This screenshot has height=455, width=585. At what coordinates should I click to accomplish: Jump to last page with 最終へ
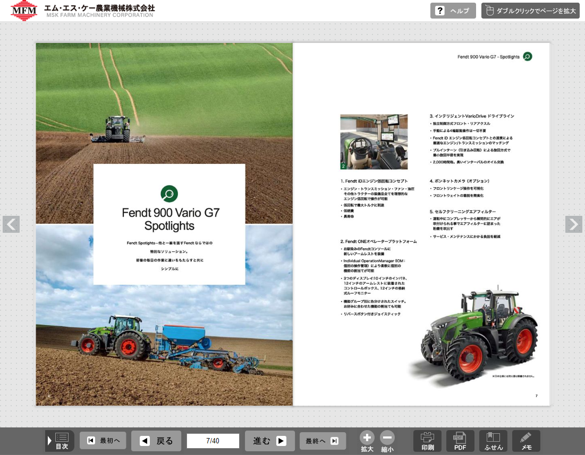pyautogui.click(x=323, y=441)
